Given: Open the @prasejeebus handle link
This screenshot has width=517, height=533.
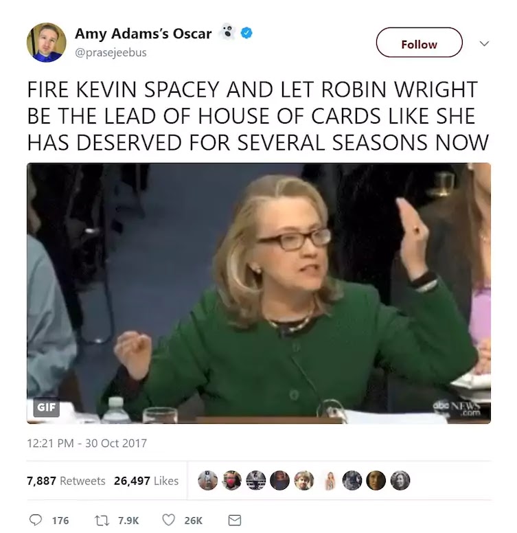Looking at the screenshot, I should (x=111, y=52).
